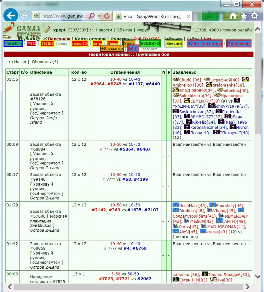Go back with the browser back arrow

tap(11, 16)
